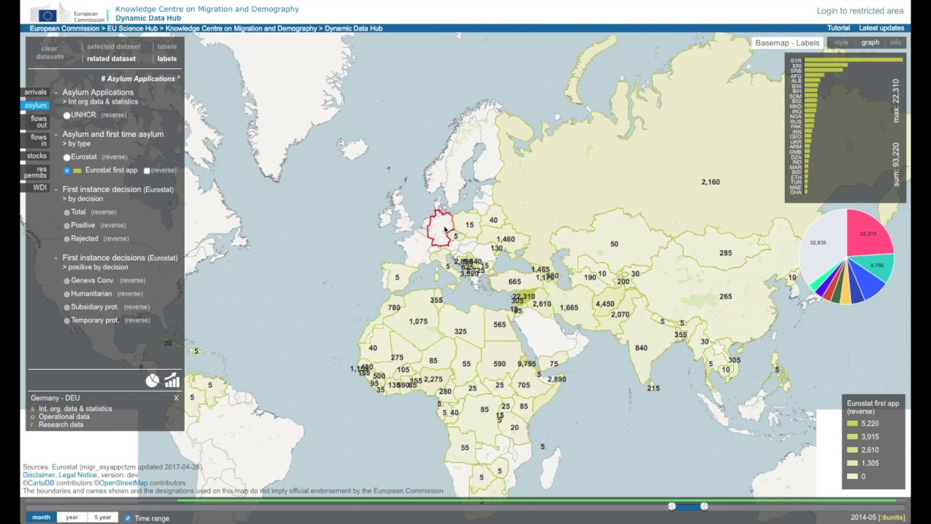
Task: Click the EU Science Hub breadcrumb
Action: pyautogui.click(x=132, y=28)
